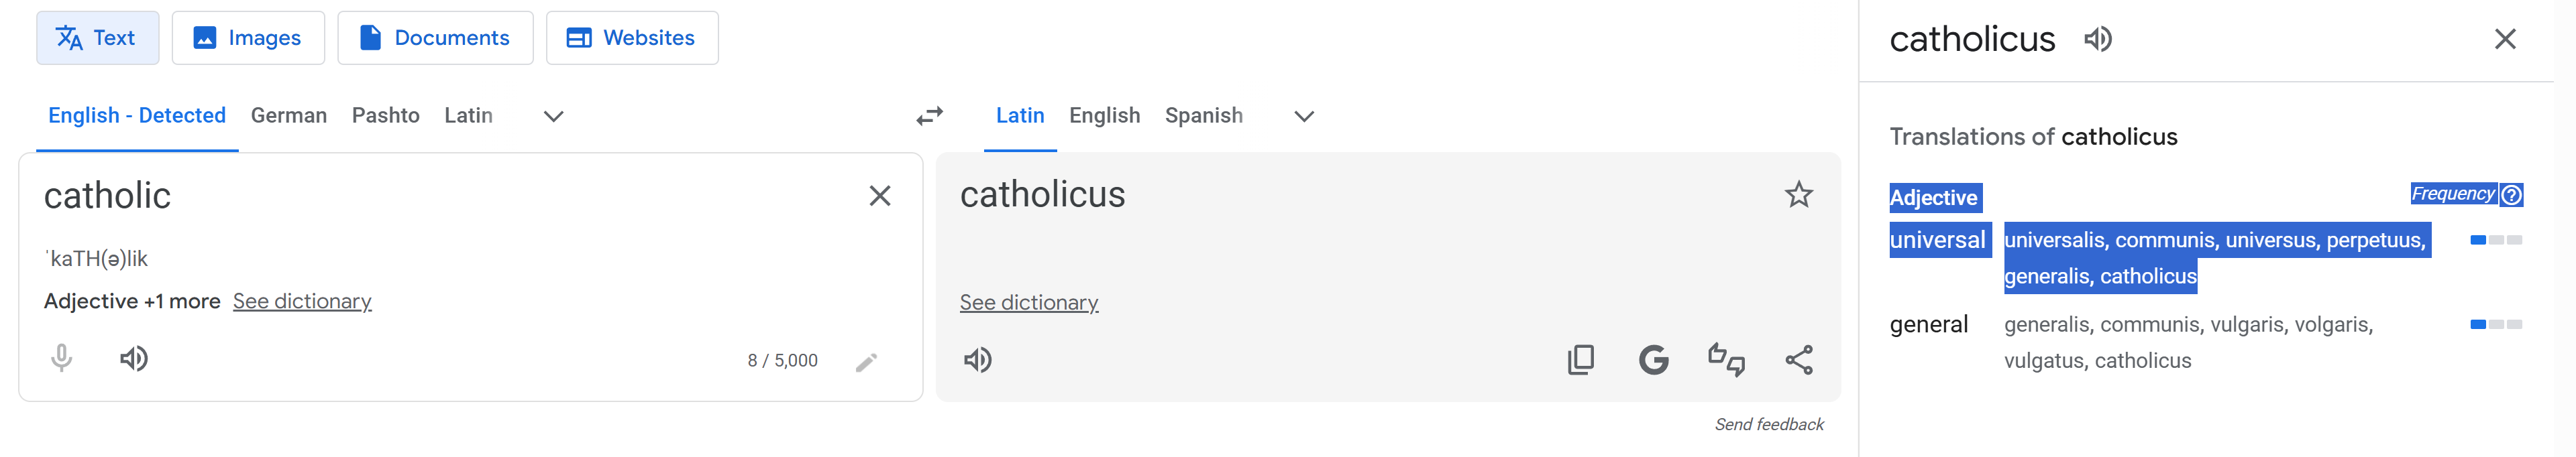Open the pencil handwriting input tool
Screen dimensions: 2576x457
866,361
